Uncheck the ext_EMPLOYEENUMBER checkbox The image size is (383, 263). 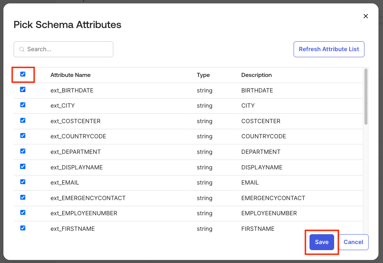tap(23, 213)
